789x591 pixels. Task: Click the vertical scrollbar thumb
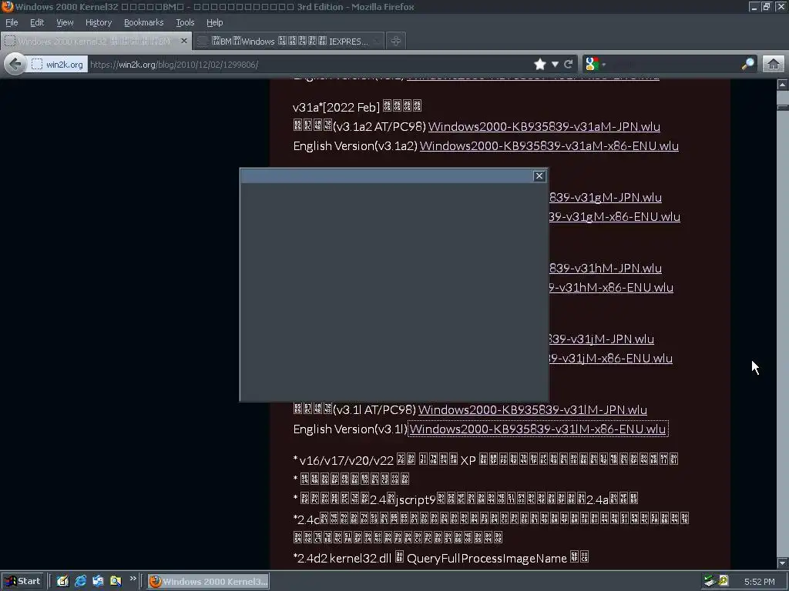(782, 107)
